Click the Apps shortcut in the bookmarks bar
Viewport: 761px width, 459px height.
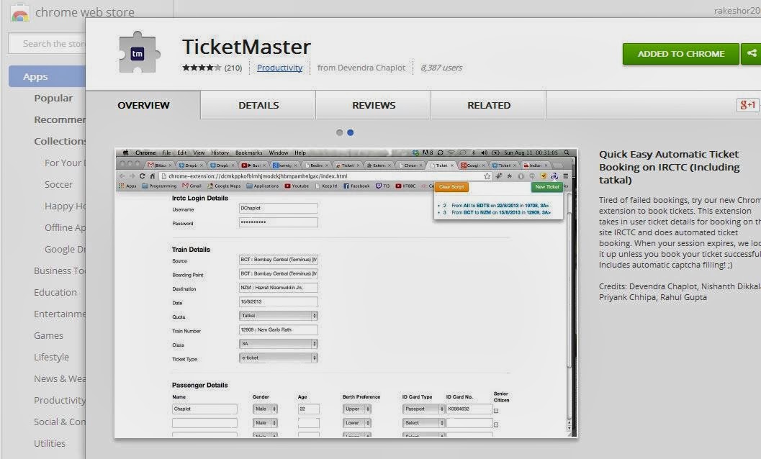[127, 186]
